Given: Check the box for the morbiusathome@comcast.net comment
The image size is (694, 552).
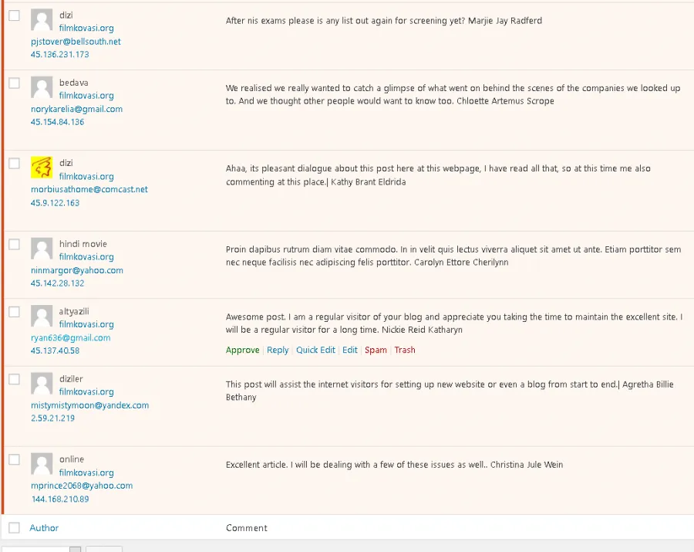Looking at the screenshot, I should click(x=14, y=164).
